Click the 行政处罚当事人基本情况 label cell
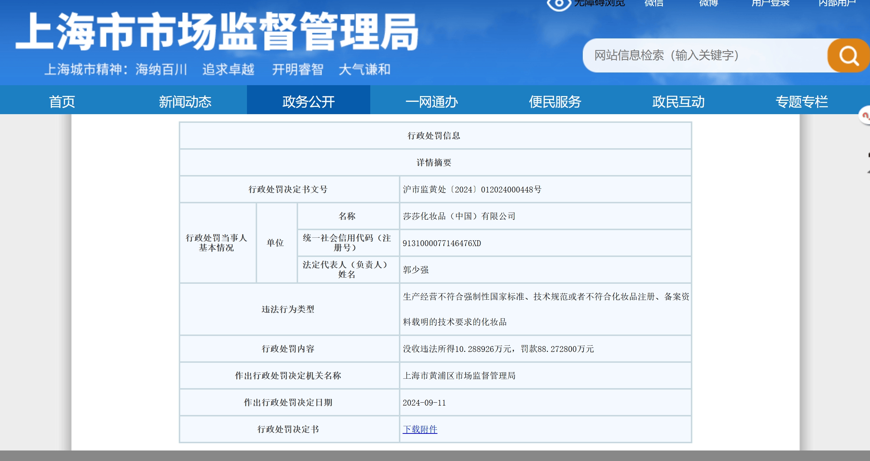870x461 pixels. [218, 243]
